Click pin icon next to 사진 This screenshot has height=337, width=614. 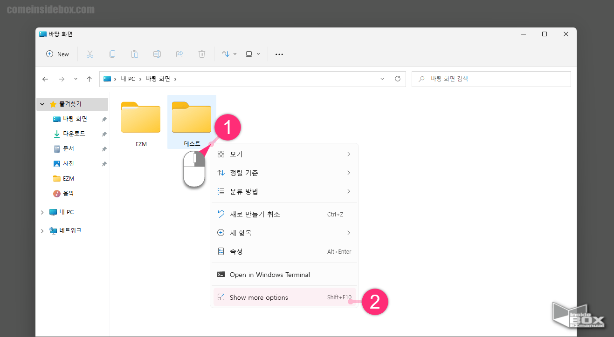tap(104, 164)
